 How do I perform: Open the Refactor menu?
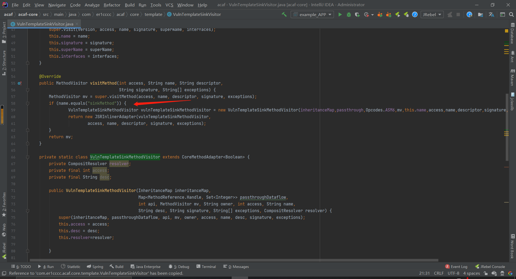[112, 5]
